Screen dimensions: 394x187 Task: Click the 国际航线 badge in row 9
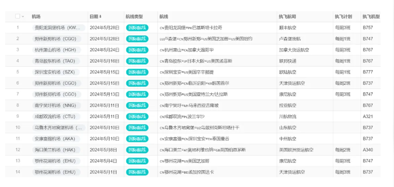click(137, 117)
